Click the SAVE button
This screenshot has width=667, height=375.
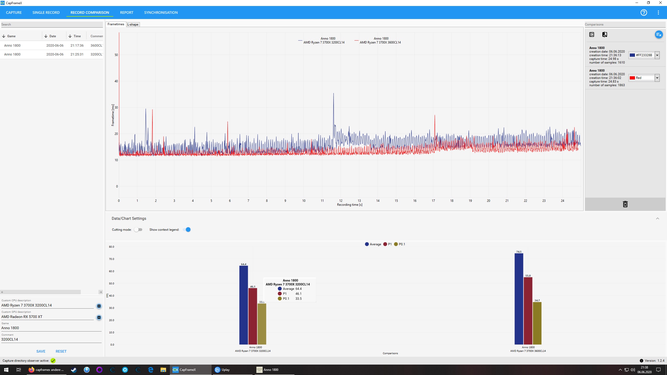pyautogui.click(x=41, y=351)
